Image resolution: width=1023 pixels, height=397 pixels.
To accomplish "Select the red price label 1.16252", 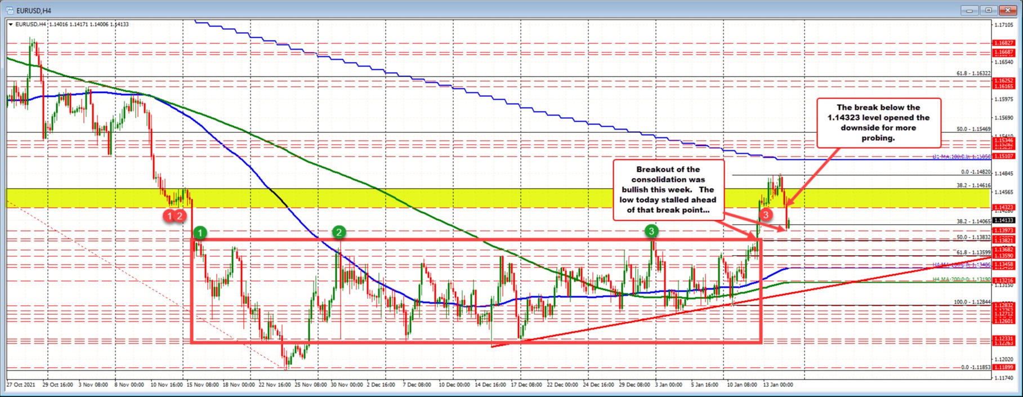I will pos(1003,81).
